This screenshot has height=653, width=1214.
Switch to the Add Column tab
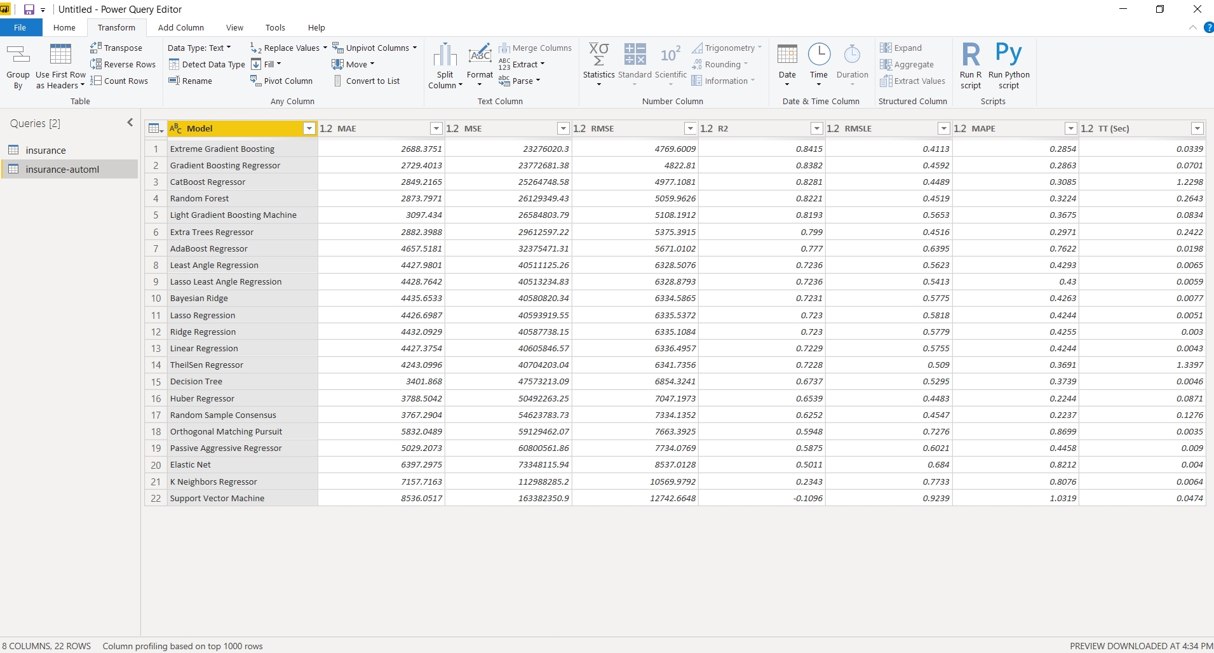click(x=181, y=27)
